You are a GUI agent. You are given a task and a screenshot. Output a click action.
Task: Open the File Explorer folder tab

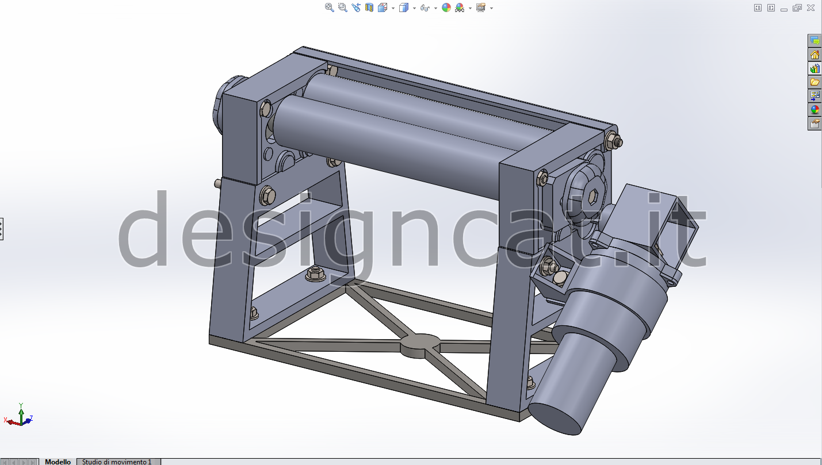point(815,82)
